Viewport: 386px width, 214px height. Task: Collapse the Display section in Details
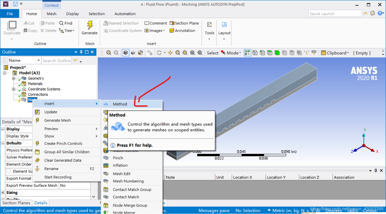tap(3, 129)
